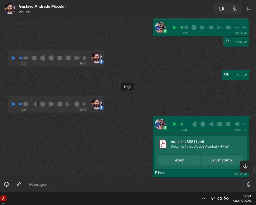
Task: Play the 0:09 voice message received at 09:47
Action: coord(13,104)
